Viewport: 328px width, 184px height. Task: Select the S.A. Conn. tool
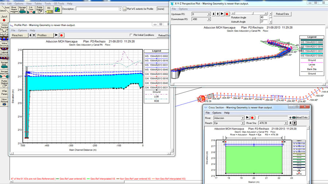(32, 9)
